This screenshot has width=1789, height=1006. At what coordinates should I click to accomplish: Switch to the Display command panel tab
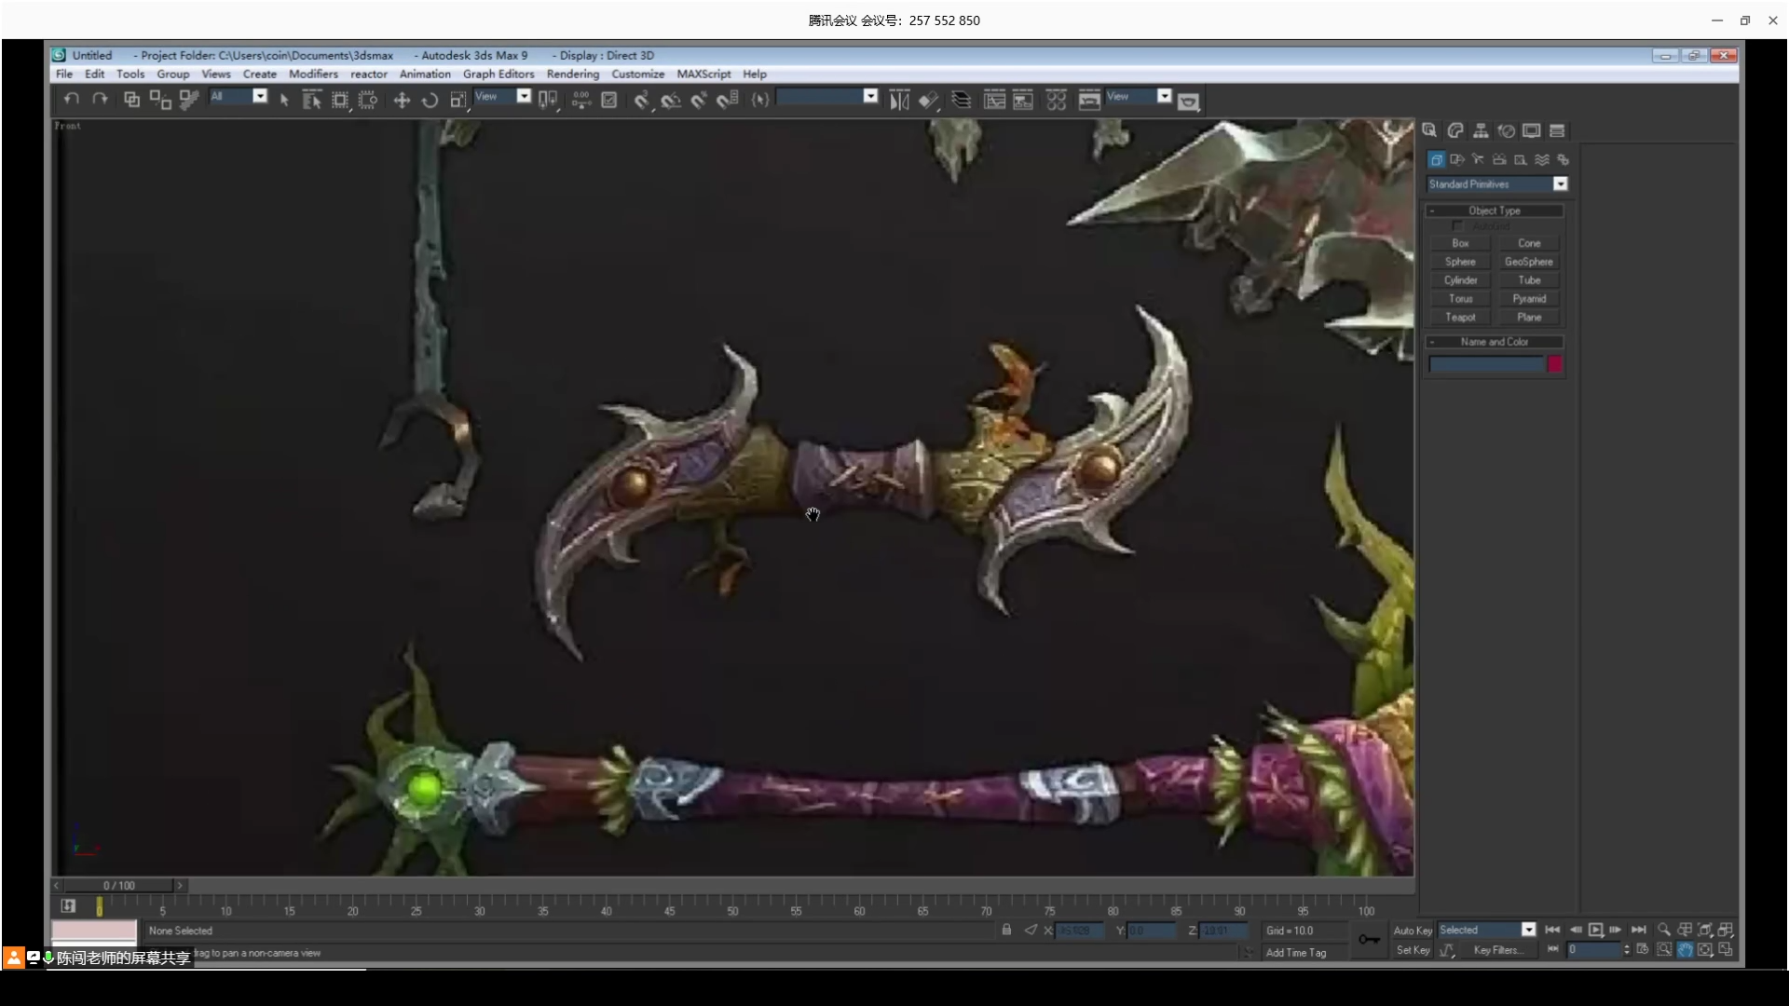coord(1532,130)
